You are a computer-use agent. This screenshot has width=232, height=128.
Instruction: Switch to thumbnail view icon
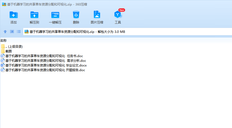tap(12, 32)
